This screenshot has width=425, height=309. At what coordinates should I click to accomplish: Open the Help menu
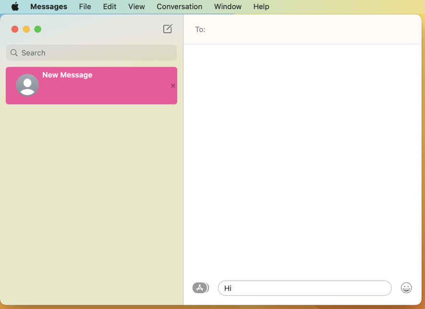point(261,7)
